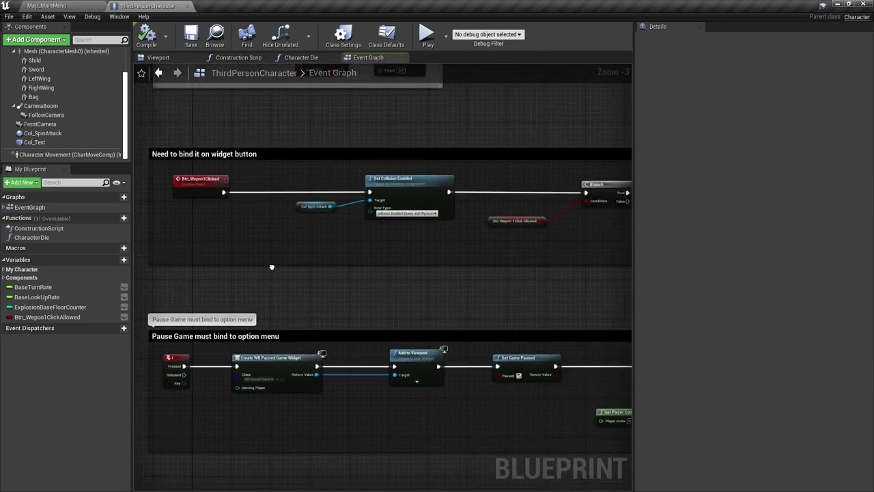
Task: Add a new Graph with plus icon
Action: [124, 197]
